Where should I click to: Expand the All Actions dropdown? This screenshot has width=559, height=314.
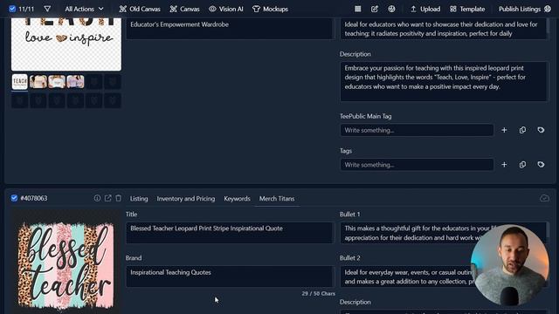click(84, 9)
